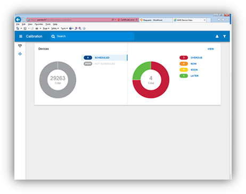Select the calibration crosshair sidebar icon
Viewport: 246px width, 194px height.
click(20, 54)
